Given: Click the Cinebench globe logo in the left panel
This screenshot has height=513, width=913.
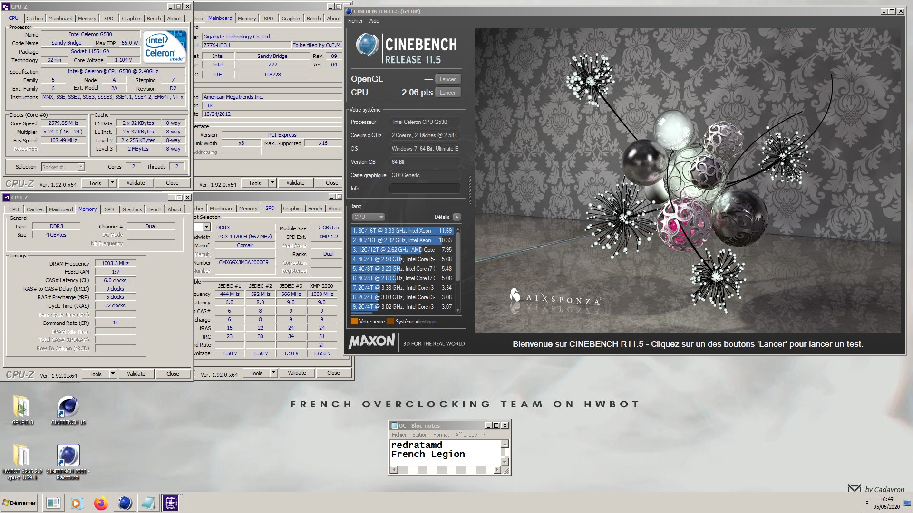Looking at the screenshot, I should click(367, 45).
